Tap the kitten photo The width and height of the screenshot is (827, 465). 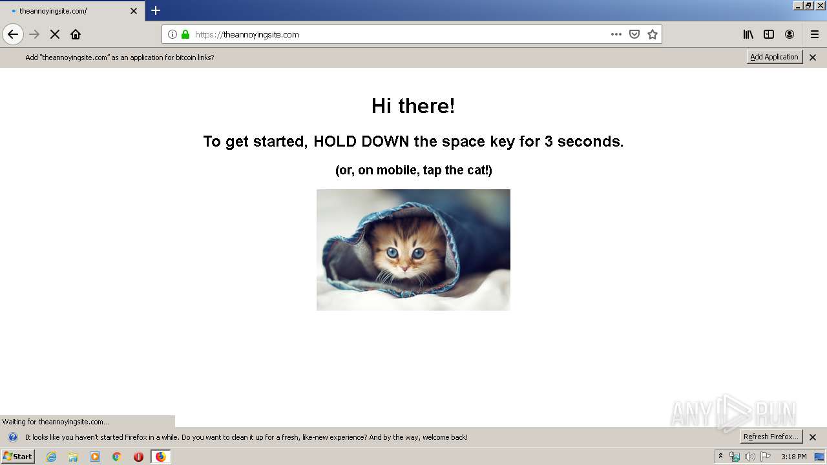tap(413, 250)
